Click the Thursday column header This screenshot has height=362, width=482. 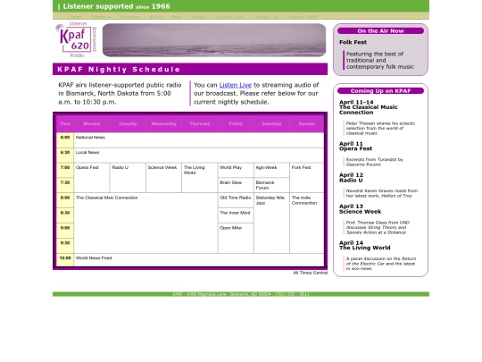[200, 123]
